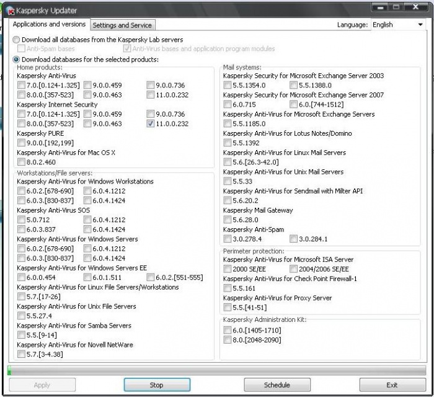The height and width of the screenshot is (397, 434).
Task: Click the update progress bar
Action: coord(217,370)
